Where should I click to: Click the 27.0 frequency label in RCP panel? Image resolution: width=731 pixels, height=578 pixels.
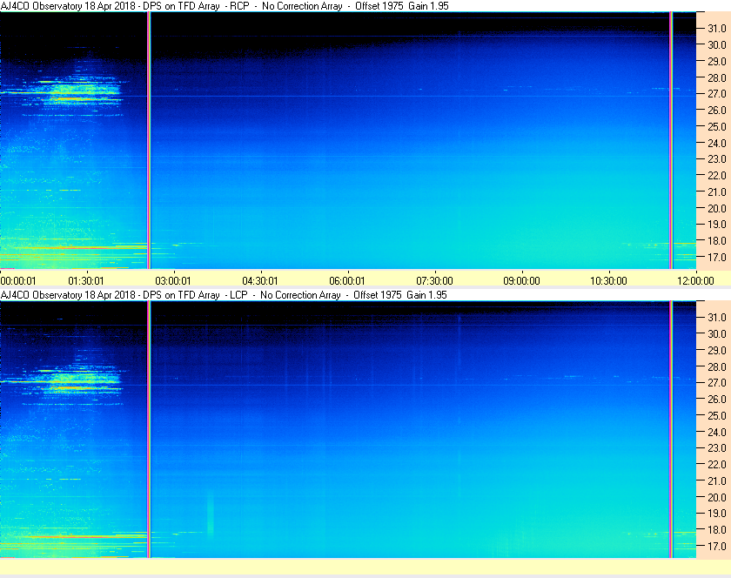tap(717, 94)
